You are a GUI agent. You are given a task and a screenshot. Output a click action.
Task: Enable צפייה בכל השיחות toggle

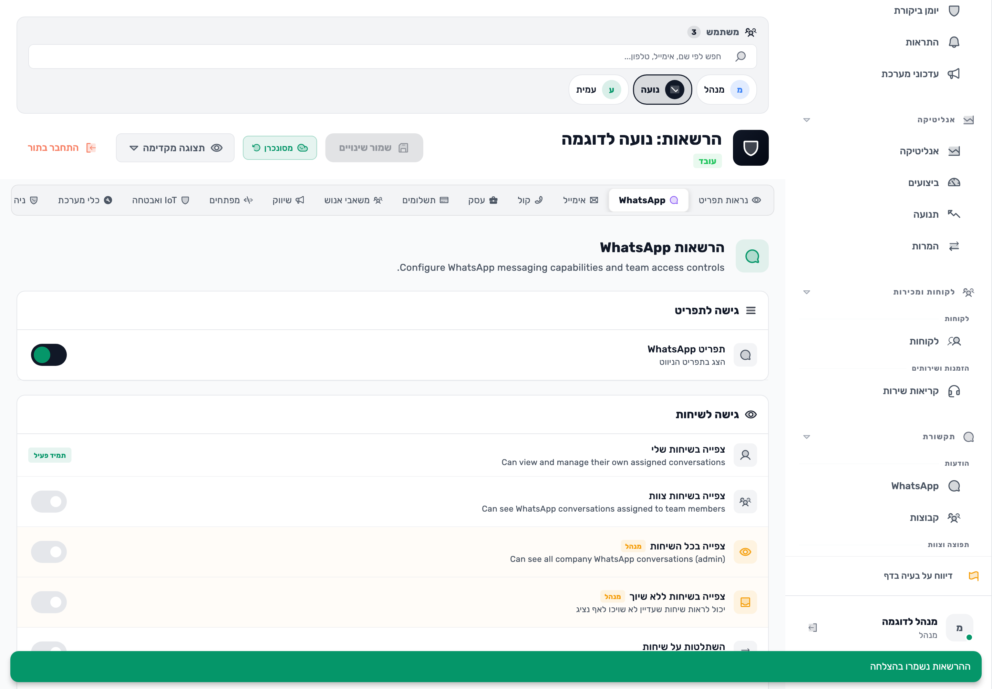click(x=49, y=552)
